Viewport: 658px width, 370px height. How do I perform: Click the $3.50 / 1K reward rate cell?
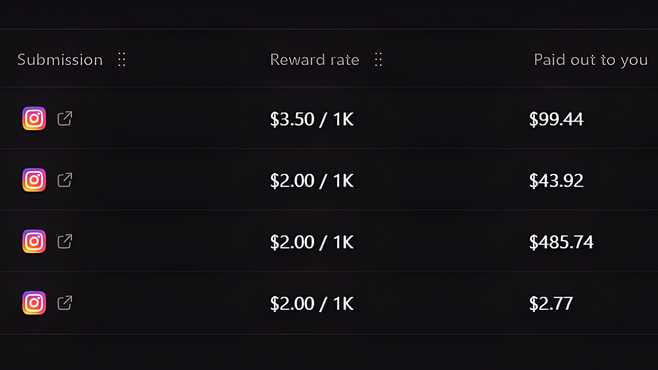[x=312, y=119]
